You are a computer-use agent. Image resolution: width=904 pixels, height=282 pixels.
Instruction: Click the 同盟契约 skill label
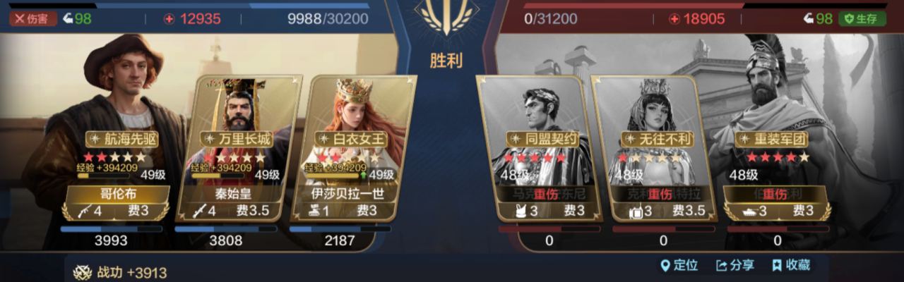(x=542, y=140)
